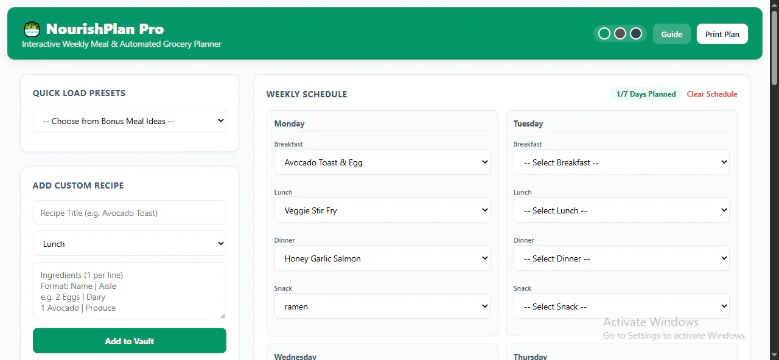The image size is (779, 360).
Task: Click the Tuesday day heading
Action: pyautogui.click(x=528, y=123)
